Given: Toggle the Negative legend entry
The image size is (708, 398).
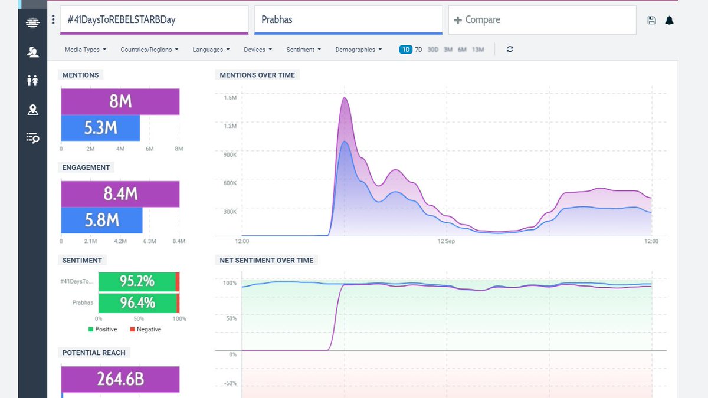Looking at the screenshot, I should 145,330.
